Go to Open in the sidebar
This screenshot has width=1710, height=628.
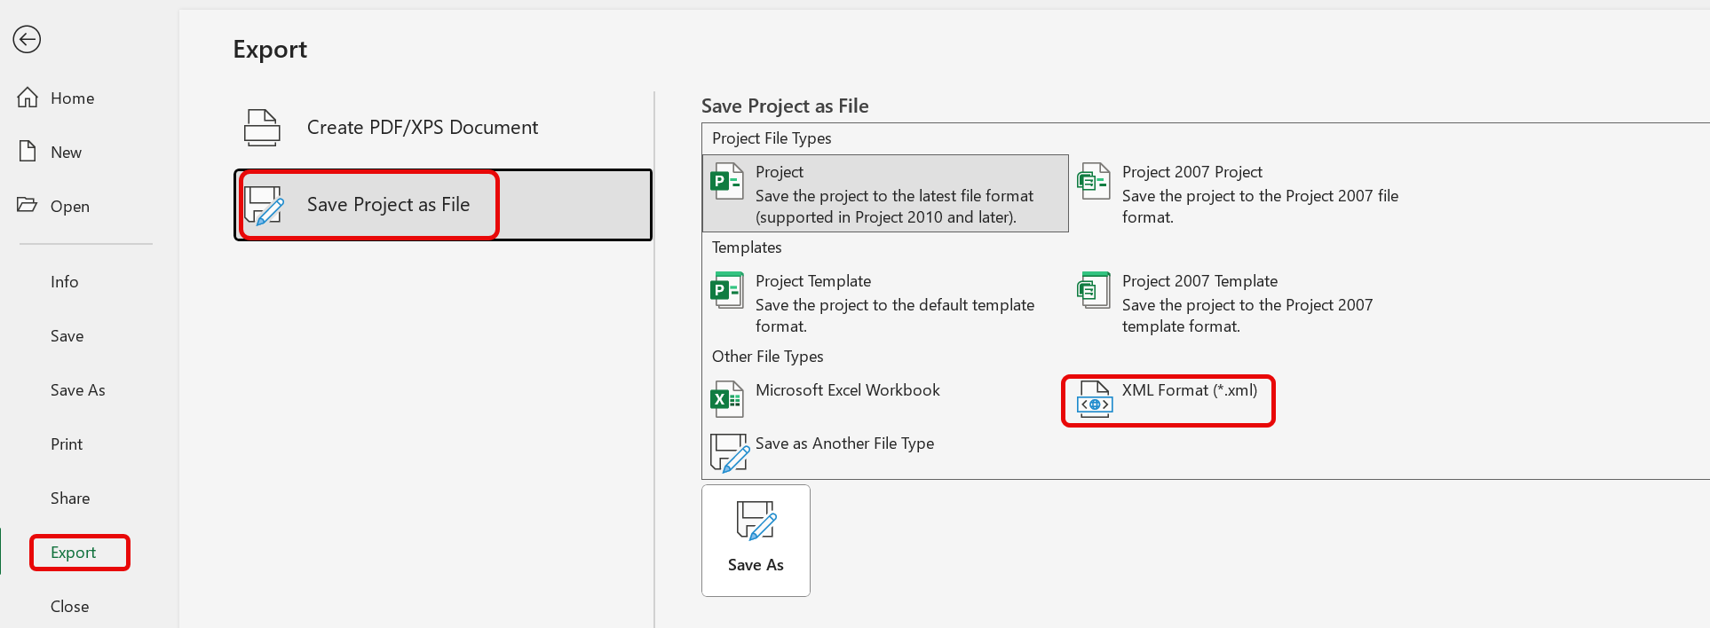[69, 207]
